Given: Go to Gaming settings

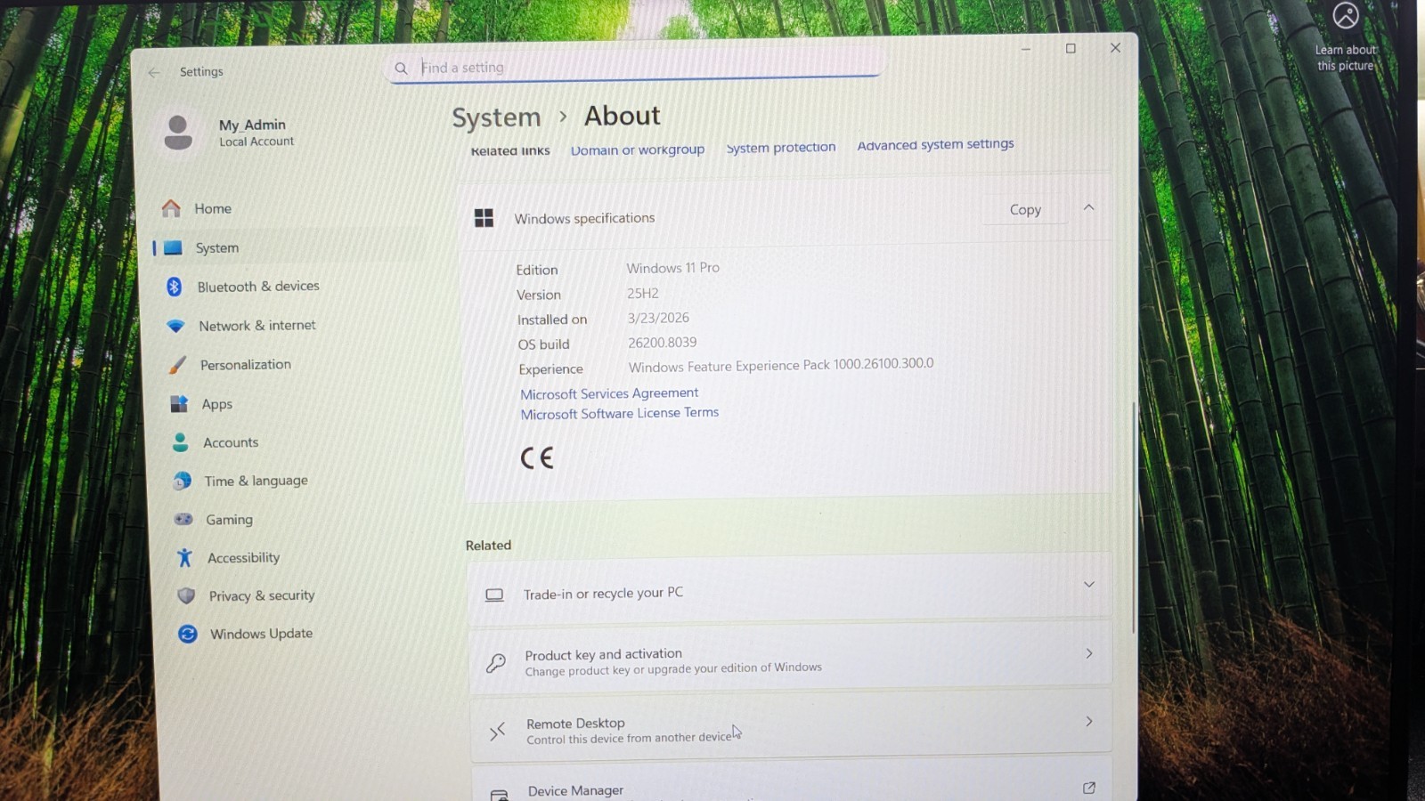Looking at the screenshot, I should coord(229,520).
